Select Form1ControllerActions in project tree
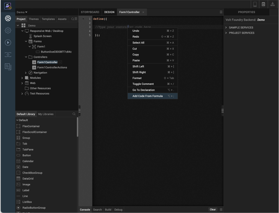Screen dimensions: 279x213 (52, 67)
